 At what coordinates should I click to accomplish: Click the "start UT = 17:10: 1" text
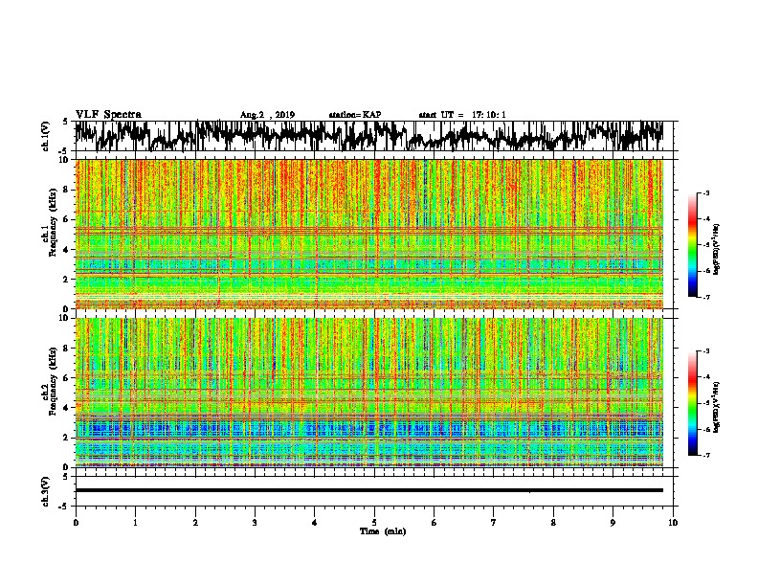[x=462, y=115]
